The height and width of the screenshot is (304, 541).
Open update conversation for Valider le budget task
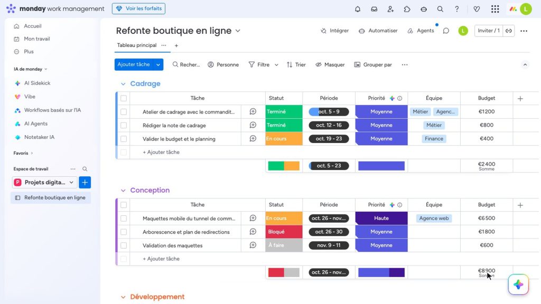pos(253,139)
